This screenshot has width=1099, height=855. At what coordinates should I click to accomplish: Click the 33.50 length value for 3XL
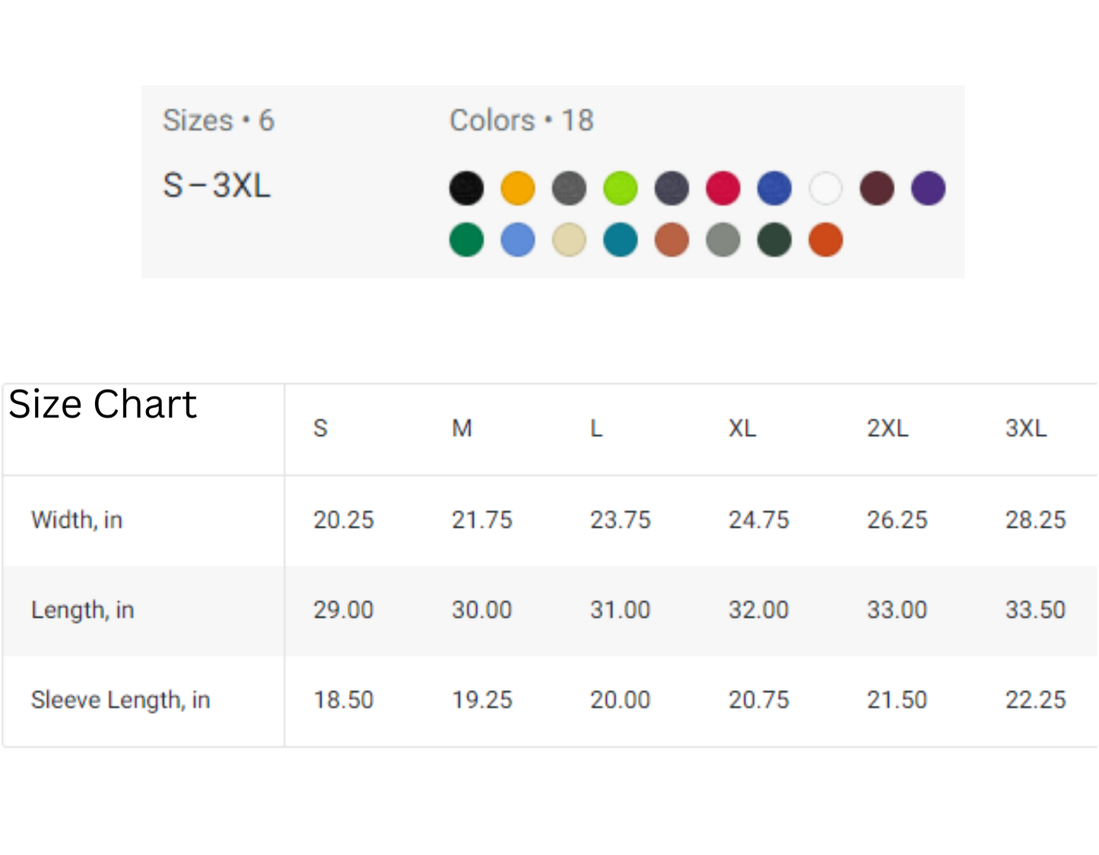tap(1035, 610)
